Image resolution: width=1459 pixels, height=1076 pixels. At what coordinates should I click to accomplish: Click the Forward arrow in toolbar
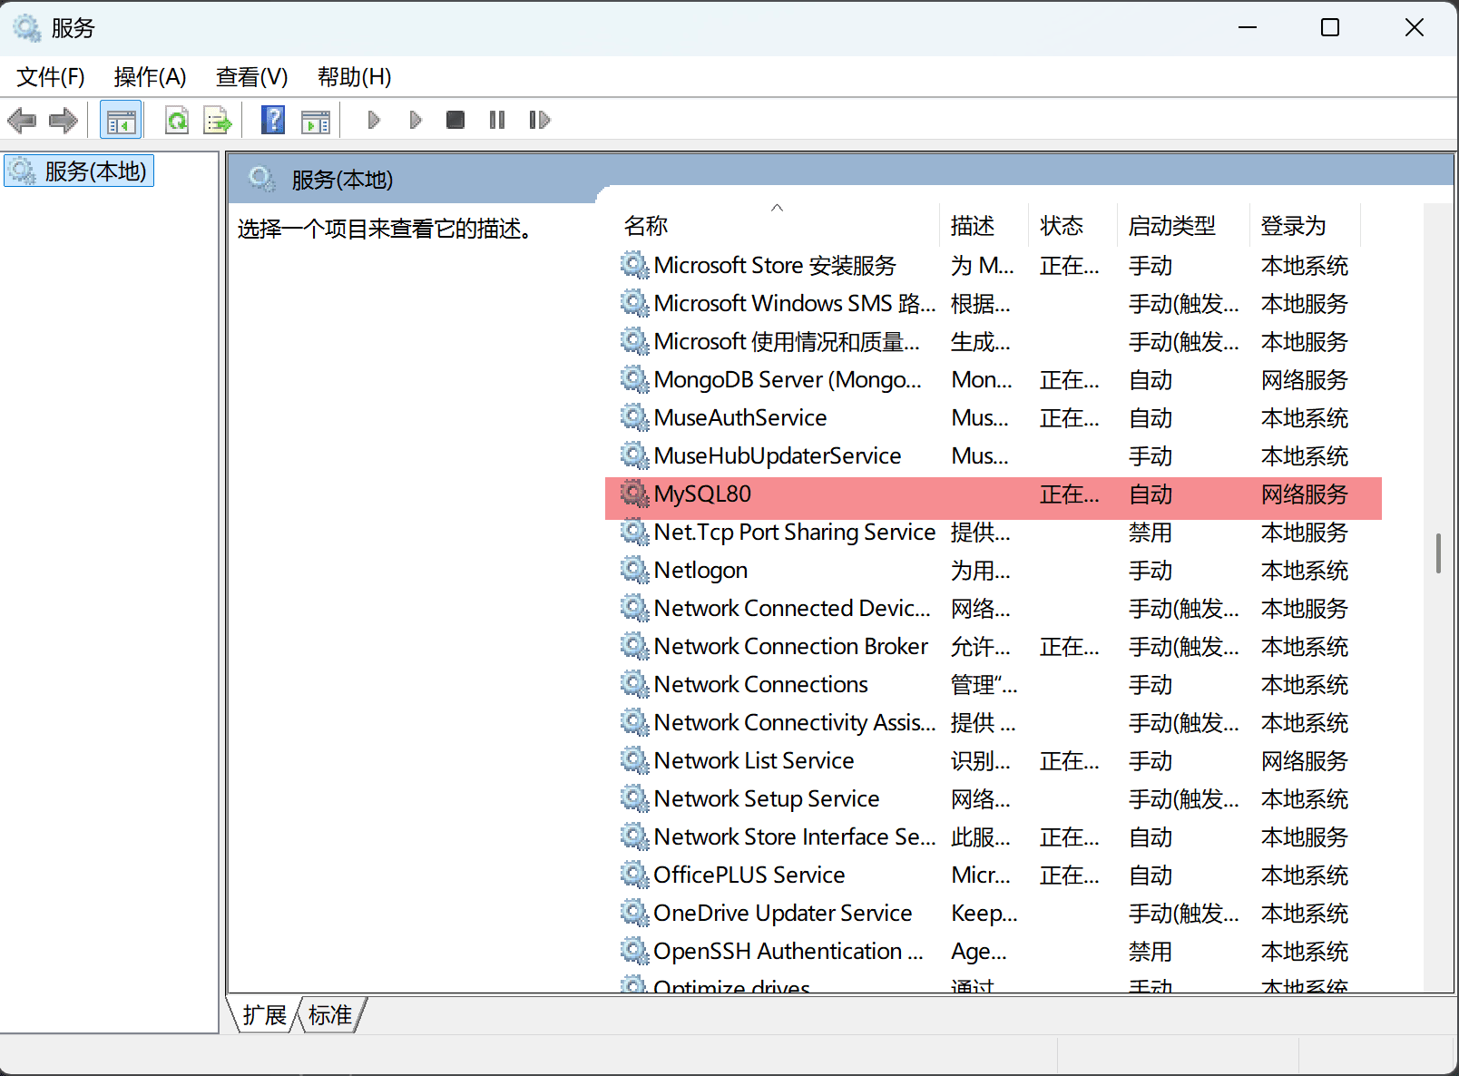[x=63, y=120]
